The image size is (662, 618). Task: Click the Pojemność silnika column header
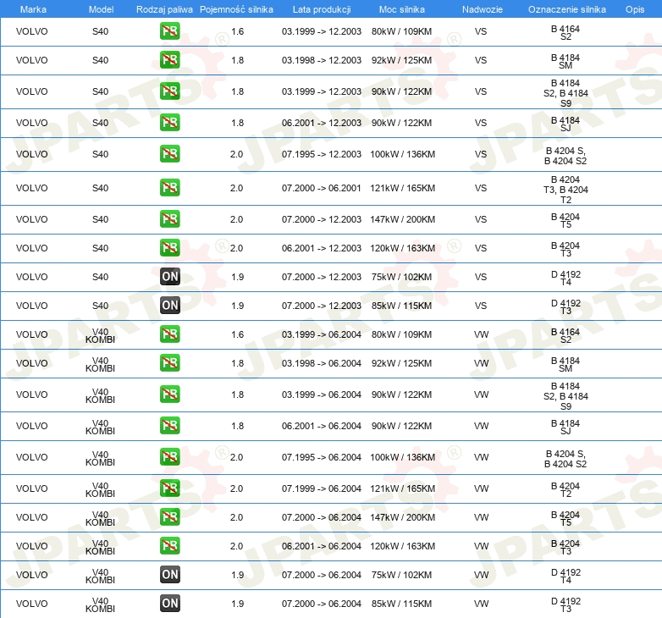[x=236, y=8]
